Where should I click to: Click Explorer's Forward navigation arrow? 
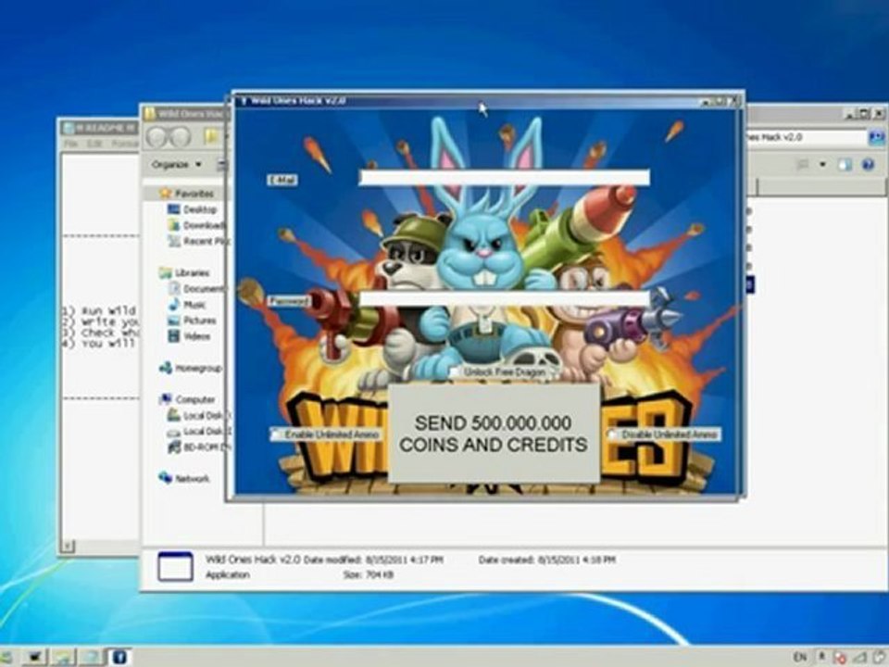[x=180, y=137]
